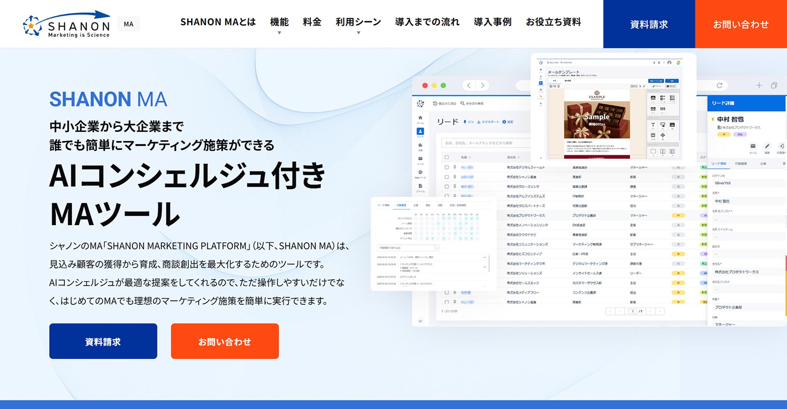Viewport: 787px width, 409px height.
Task: Click the sidebar collapse icon below the app sidebar
Action: (x=420, y=321)
